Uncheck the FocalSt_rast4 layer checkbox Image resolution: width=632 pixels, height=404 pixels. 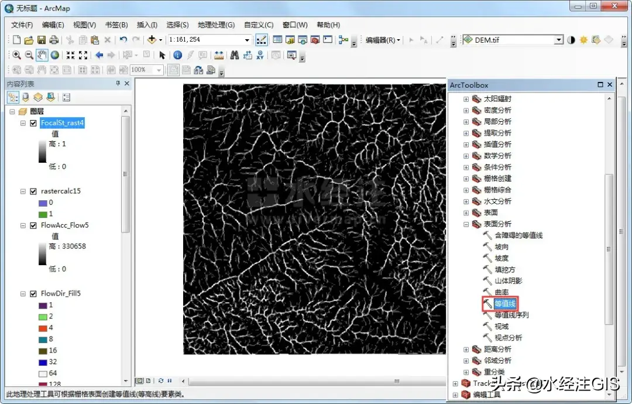33,123
